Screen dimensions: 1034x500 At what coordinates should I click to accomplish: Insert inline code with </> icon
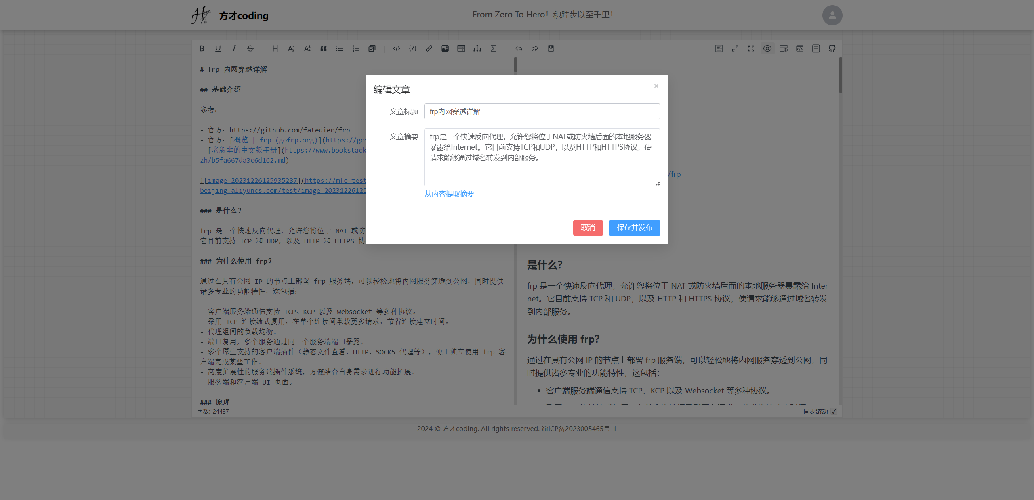[x=397, y=48]
